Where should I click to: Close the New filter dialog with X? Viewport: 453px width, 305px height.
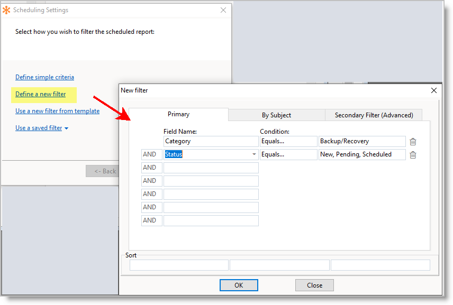(x=434, y=90)
